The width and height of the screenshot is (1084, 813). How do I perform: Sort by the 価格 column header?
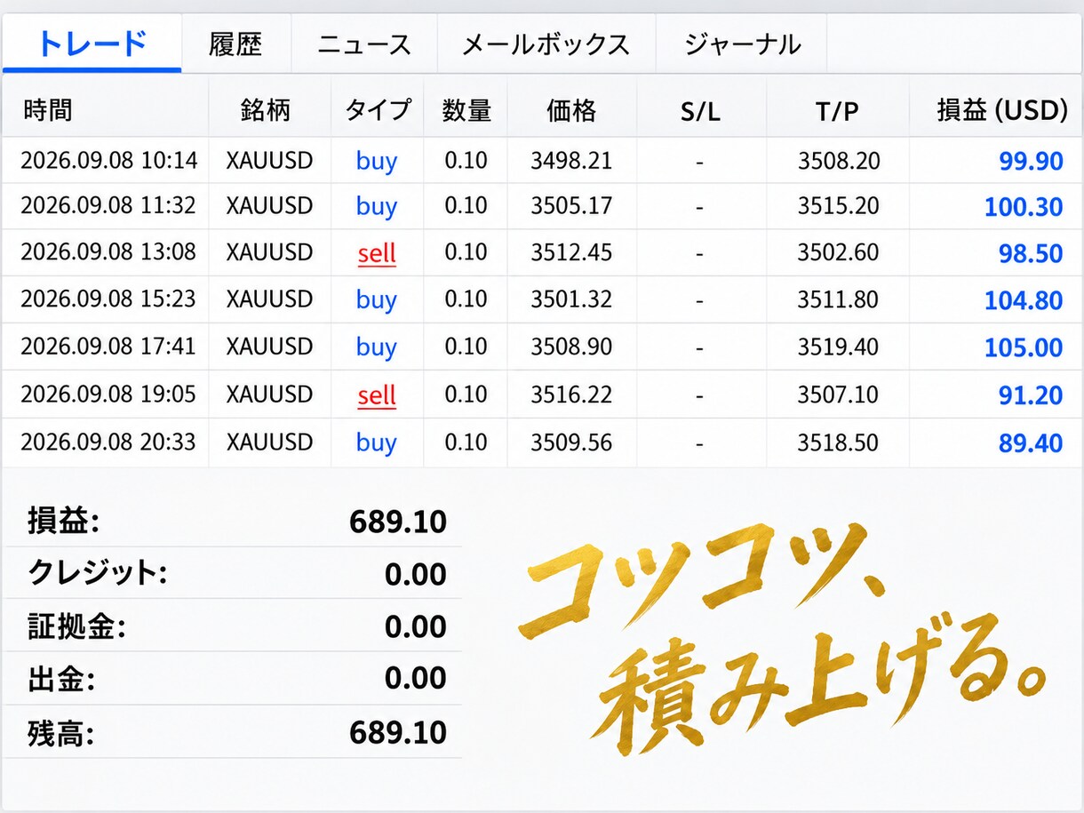[571, 111]
